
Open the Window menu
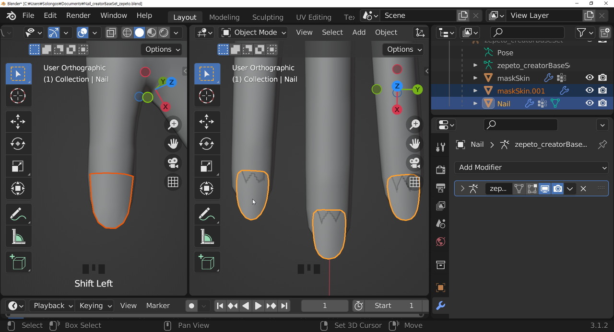pyautogui.click(x=114, y=15)
